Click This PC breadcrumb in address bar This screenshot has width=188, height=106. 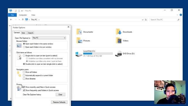(x=34, y=20)
